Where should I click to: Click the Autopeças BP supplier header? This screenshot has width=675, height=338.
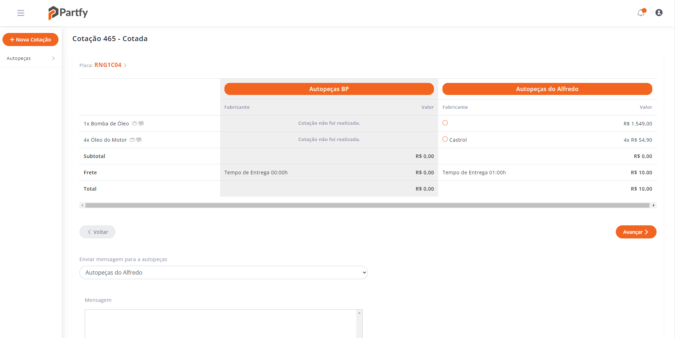[x=329, y=89]
